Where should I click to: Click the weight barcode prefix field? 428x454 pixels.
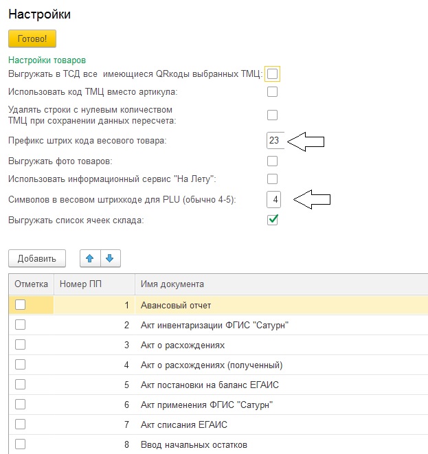274,141
